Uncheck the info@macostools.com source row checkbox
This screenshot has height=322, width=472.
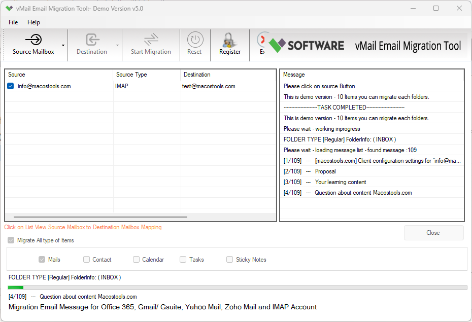click(11, 86)
